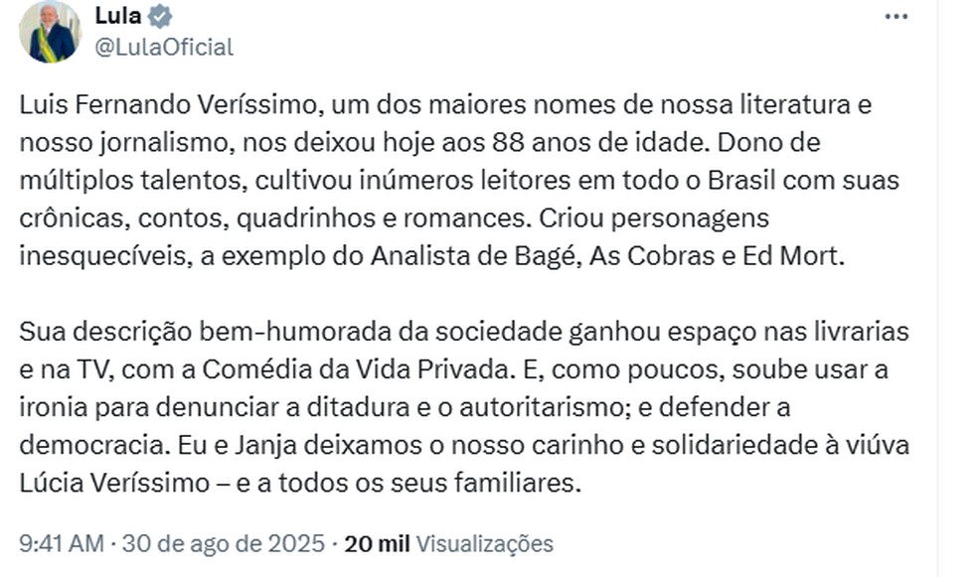This screenshot has width=978, height=577.
Task: Click the name 'Lúcia Veríssimo'
Action: 113,483
